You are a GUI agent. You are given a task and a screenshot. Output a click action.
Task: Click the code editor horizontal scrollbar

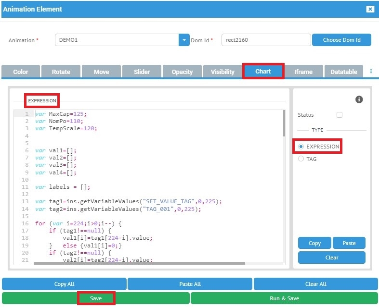(139, 263)
